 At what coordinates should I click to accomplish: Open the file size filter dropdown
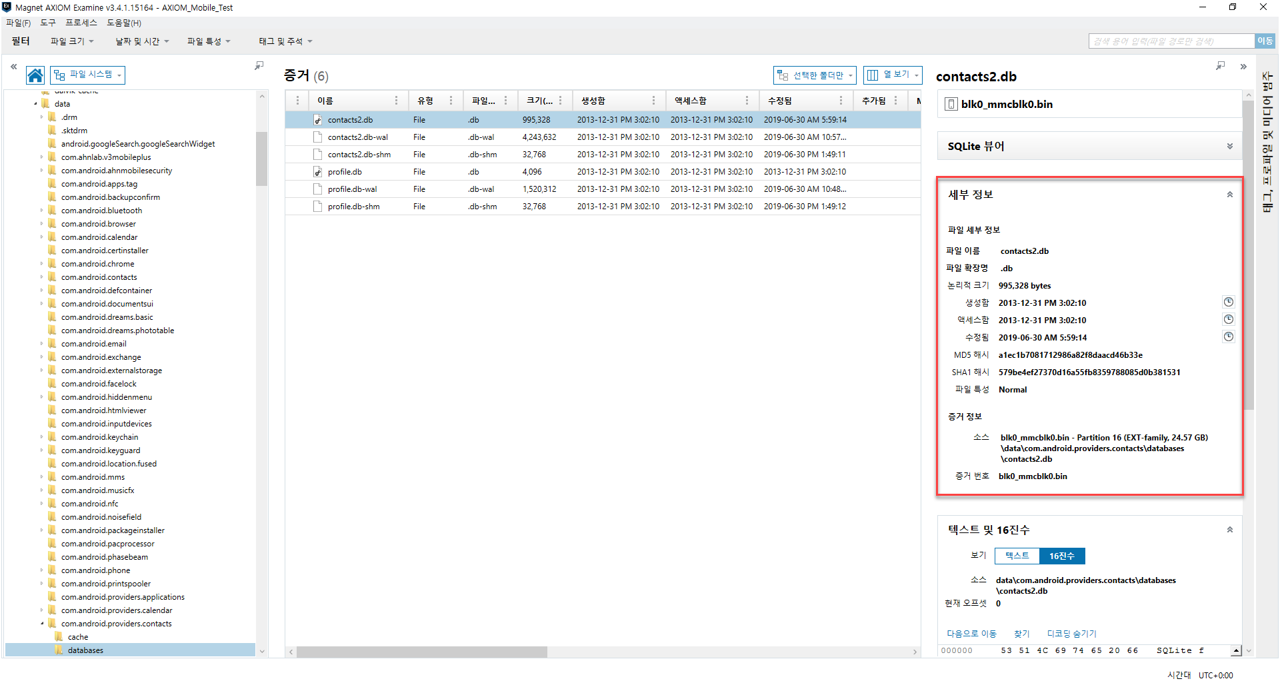72,41
